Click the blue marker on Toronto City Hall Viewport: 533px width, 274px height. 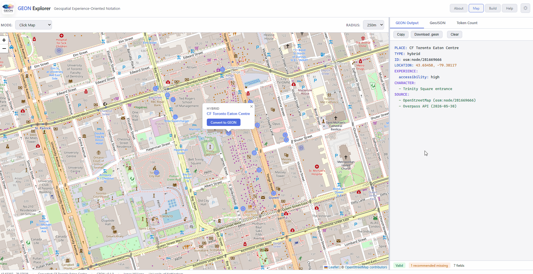coord(157,172)
